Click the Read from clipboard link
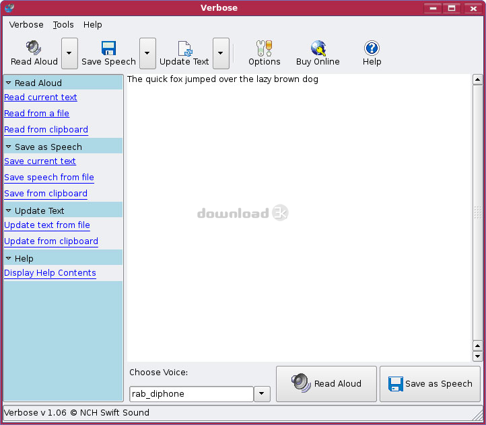This screenshot has height=425, width=486. coord(46,129)
